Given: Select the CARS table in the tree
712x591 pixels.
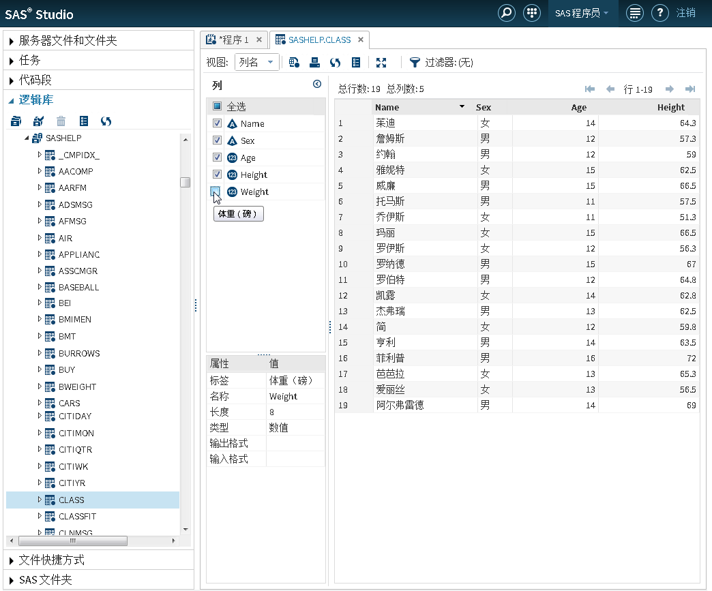Looking at the screenshot, I should pos(69,403).
